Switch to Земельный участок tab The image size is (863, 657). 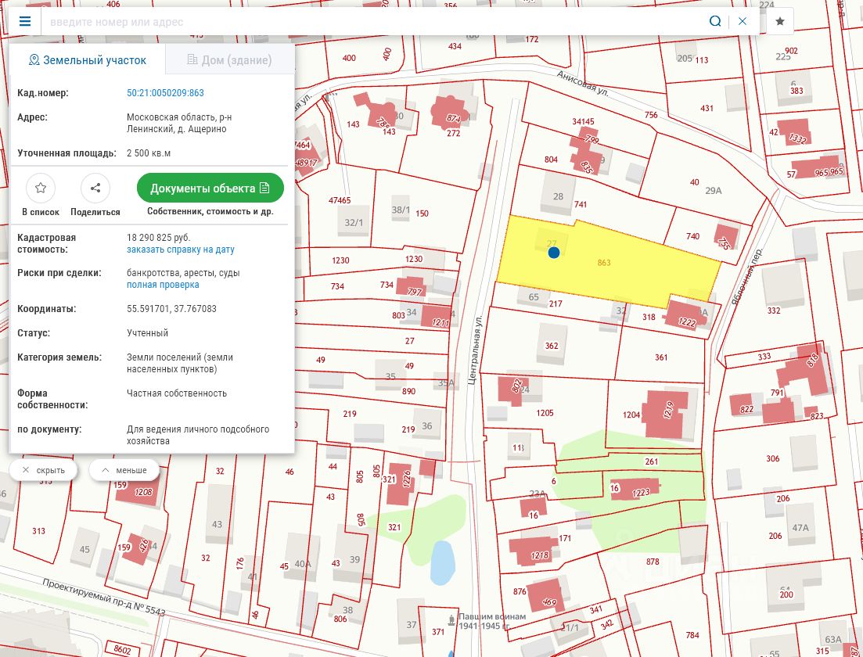click(88, 60)
